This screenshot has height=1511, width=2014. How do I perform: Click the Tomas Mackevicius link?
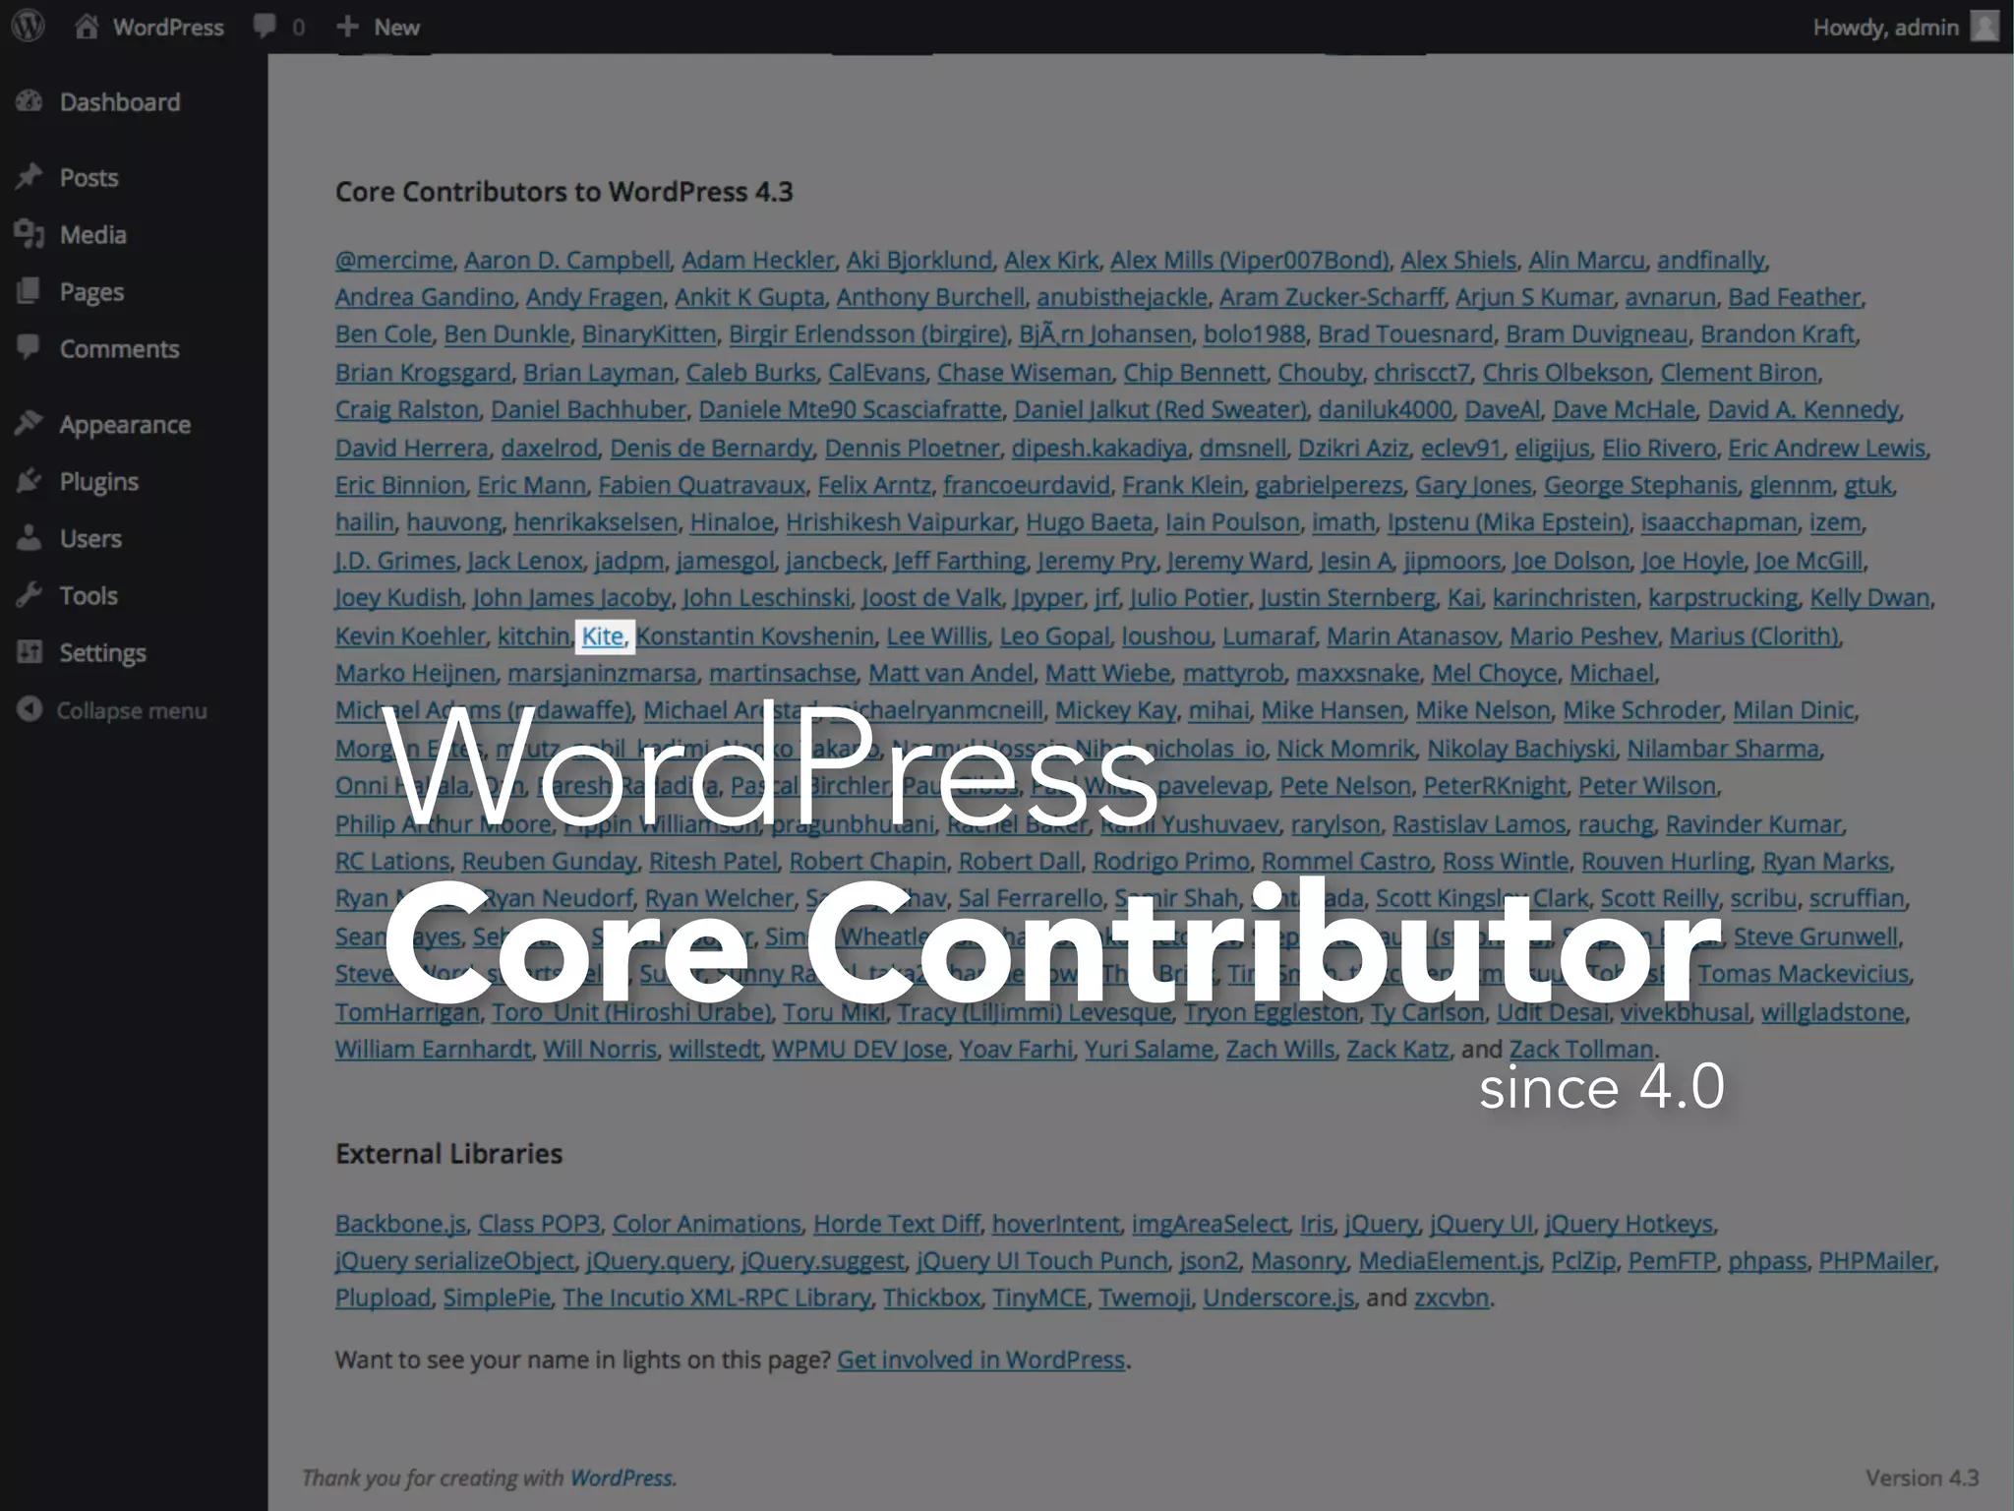click(x=1803, y=974)
